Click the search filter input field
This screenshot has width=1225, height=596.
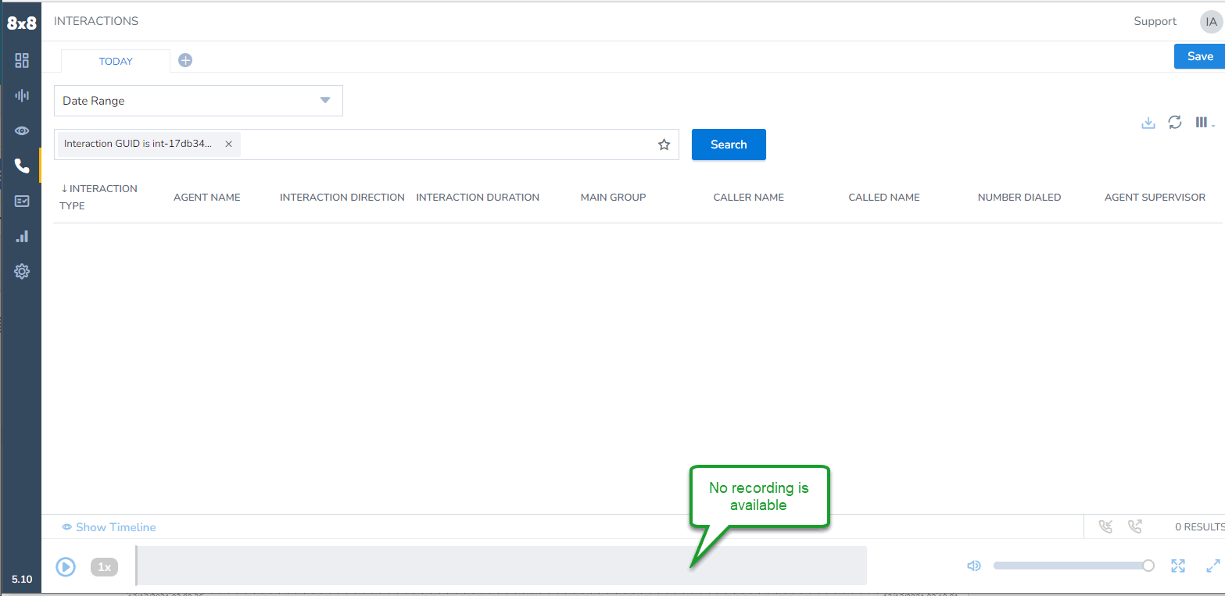(x=367, y=145)
